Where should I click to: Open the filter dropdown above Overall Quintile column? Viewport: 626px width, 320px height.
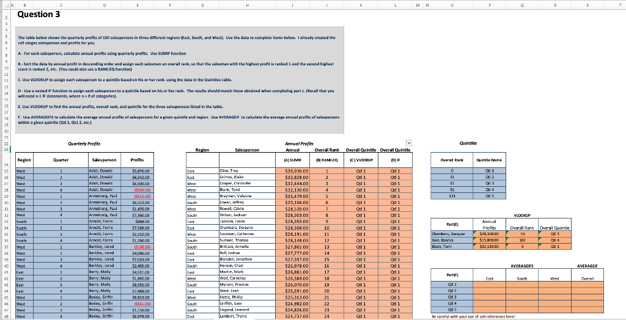tap(409, 144)
